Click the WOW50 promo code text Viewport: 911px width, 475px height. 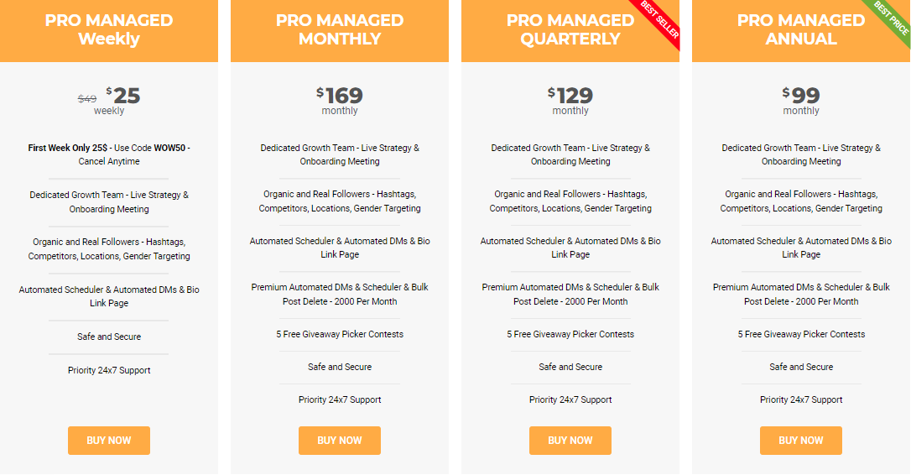click(x=169, y=148)
